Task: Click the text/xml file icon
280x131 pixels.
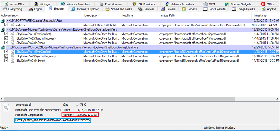Action: coord(12,25)
